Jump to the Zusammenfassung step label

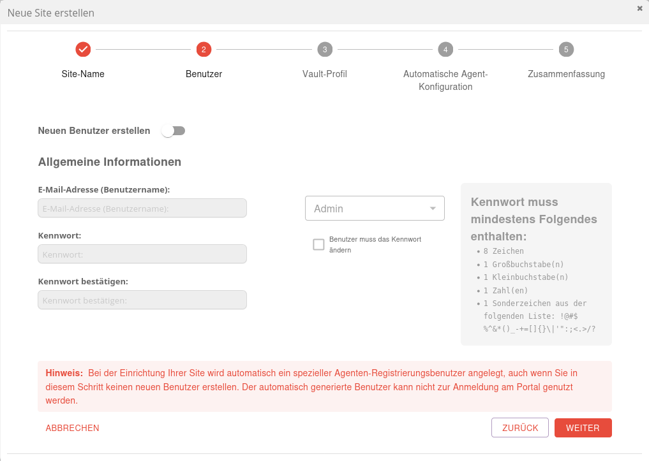pyautogui.click(x=566, y=74)
